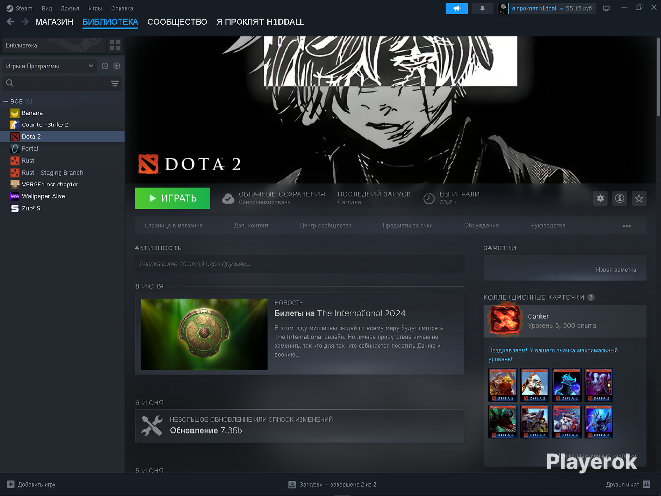Select Rust in the game list

click(x=62, y=161)
